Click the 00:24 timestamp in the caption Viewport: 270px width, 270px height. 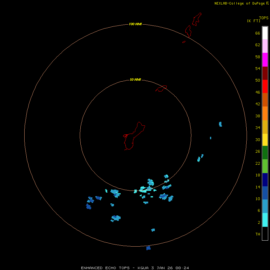(x=182, y=268)
